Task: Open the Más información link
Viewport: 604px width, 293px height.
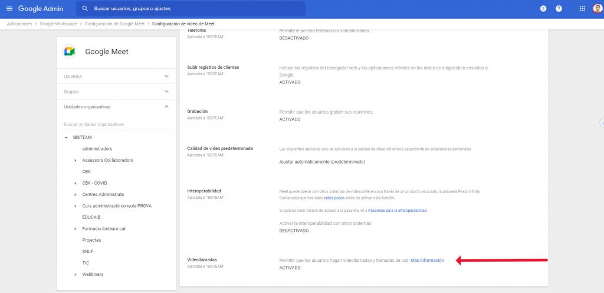Action: click(427, 260)
